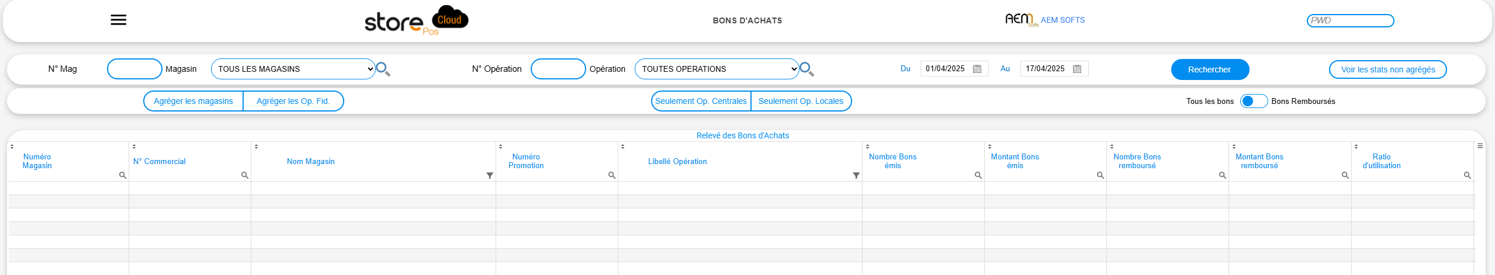Sort arrows on Ratio d'utilisation column
This screenshot has height=275, width=1495.
1356,147
